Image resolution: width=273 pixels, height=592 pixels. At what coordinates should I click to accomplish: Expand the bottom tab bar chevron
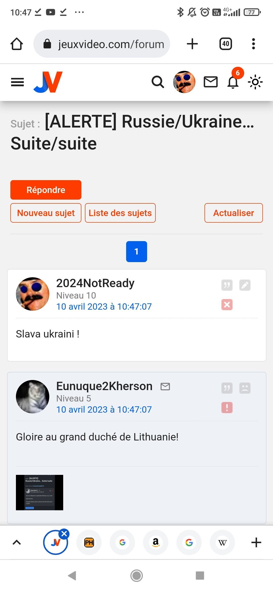point(17,542)
